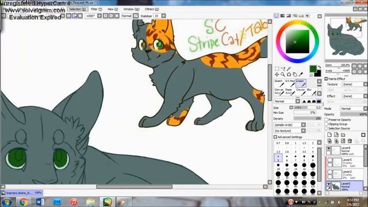Open the Others menu

(x=152, y=9)
